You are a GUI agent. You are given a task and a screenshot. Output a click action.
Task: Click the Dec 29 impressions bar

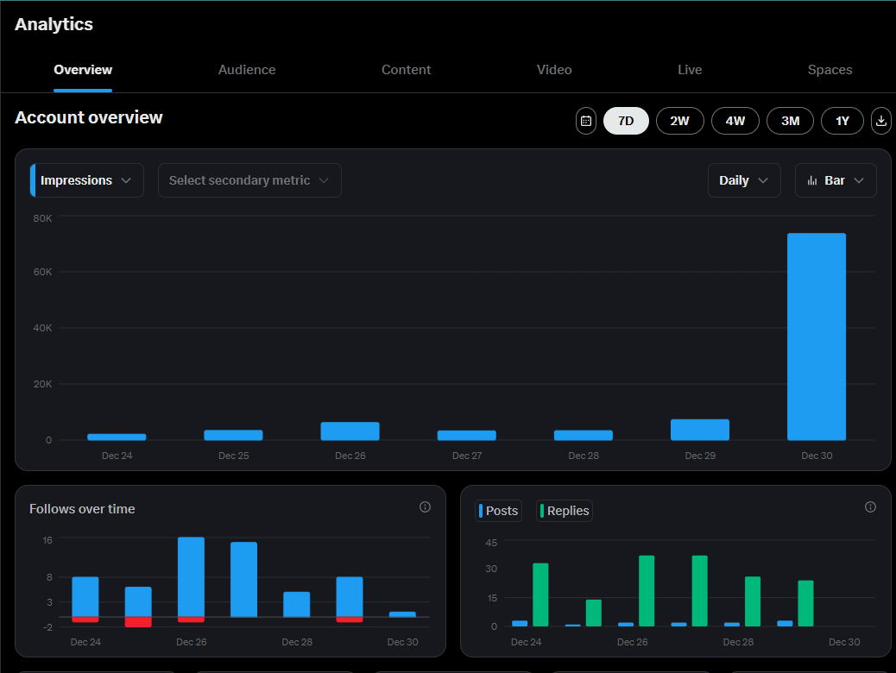click(699, 430)
